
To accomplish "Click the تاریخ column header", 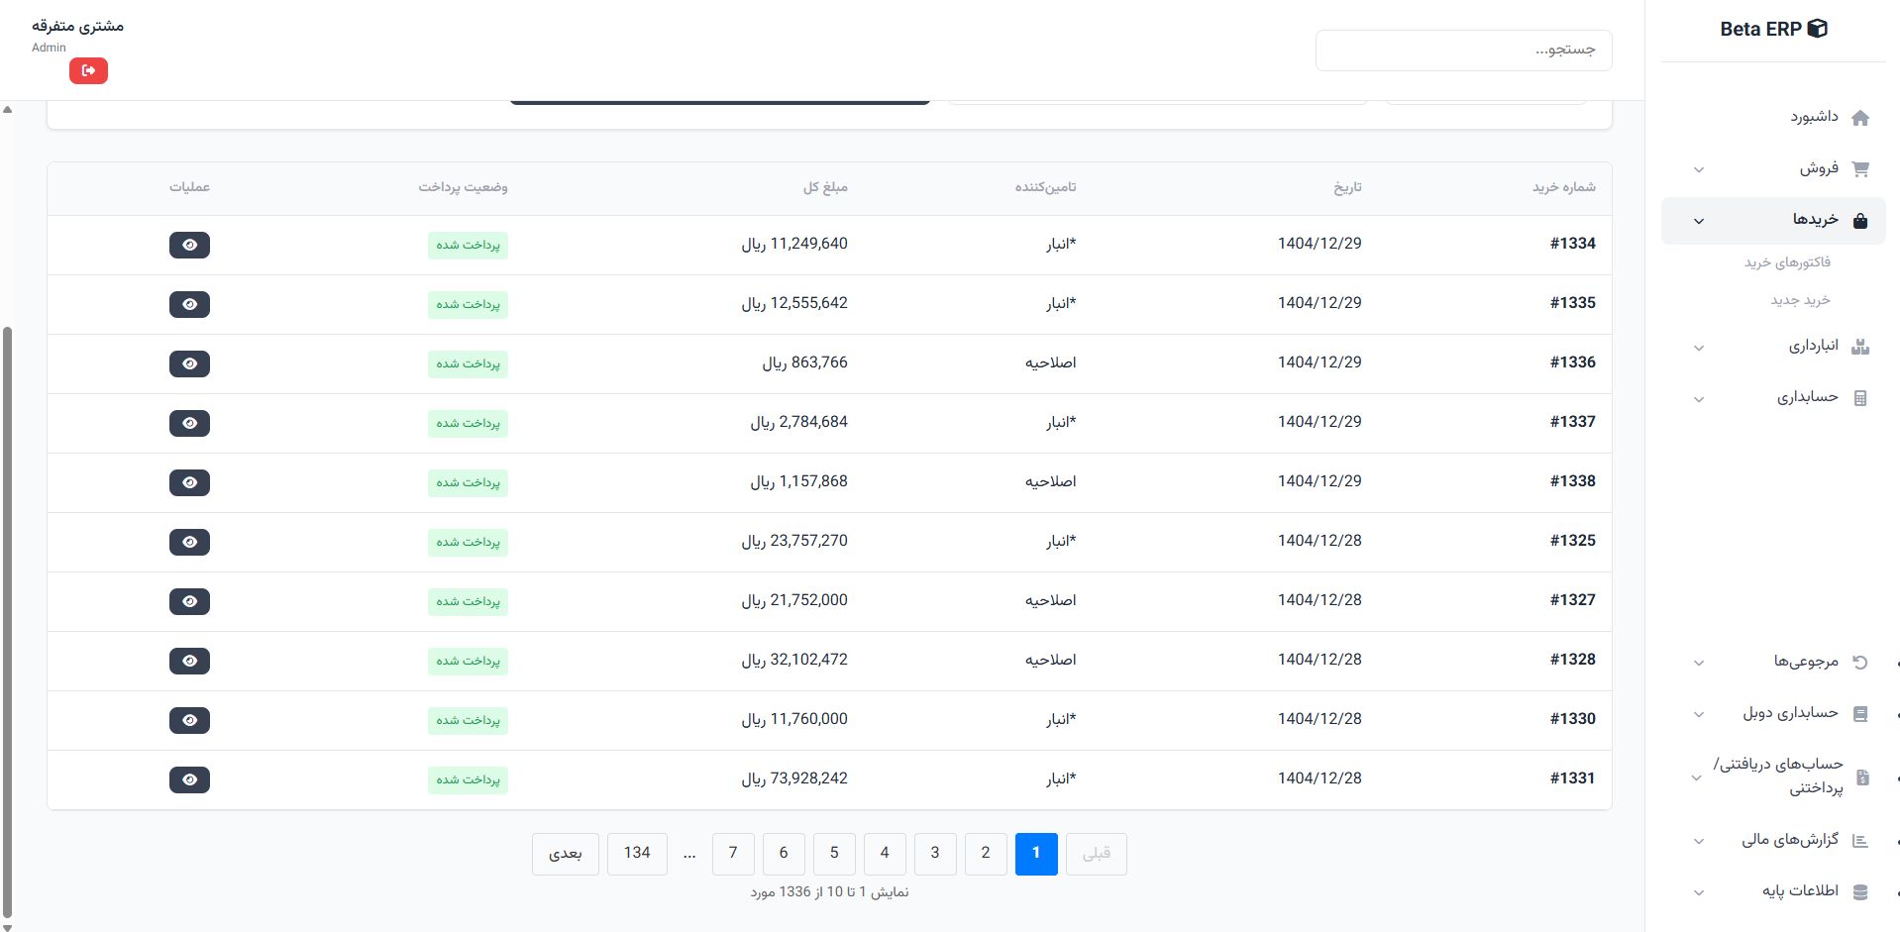I will coord(1347,187).
